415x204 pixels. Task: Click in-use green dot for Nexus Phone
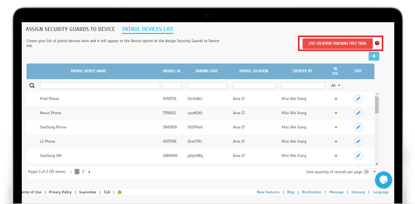coord(336,113)
